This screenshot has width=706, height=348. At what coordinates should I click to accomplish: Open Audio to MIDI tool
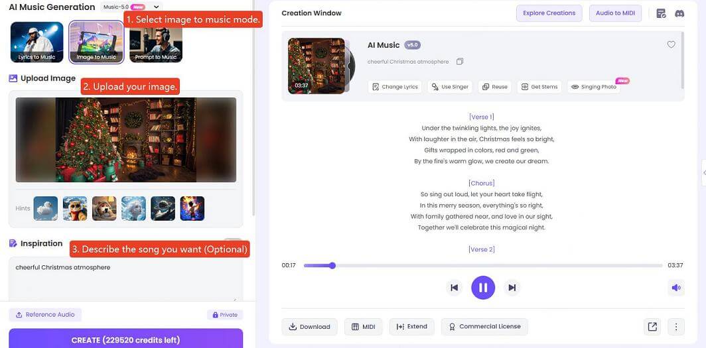pyautogui.click(x=615, y=13)
